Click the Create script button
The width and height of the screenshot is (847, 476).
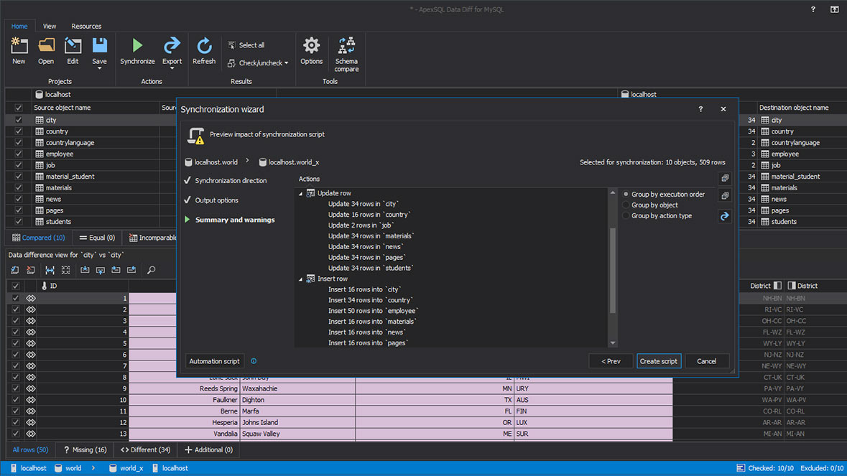click(x=659, y=361)
